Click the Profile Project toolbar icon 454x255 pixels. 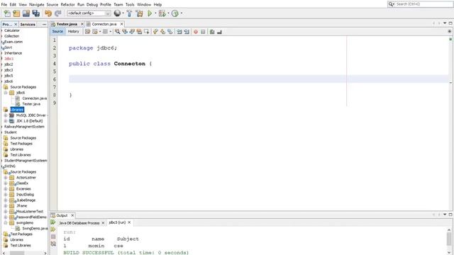click(x=175, y=13)
